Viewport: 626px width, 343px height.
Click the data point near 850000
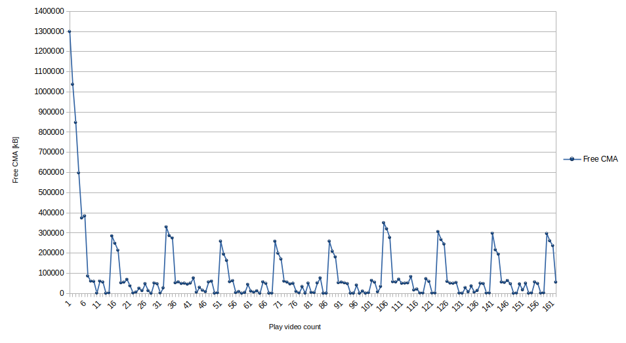(75, 122)
